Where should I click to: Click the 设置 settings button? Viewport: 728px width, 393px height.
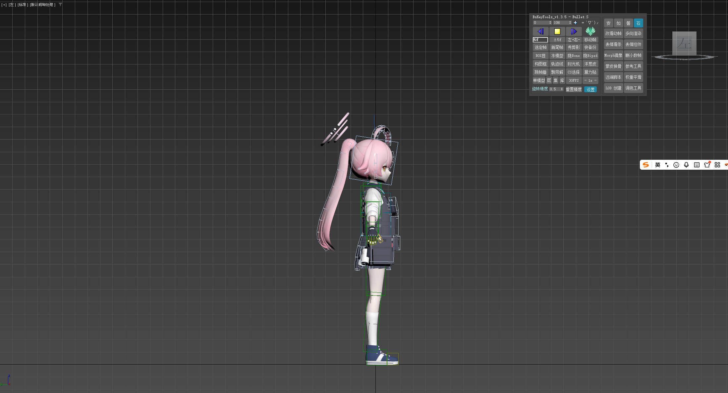click(x=590, y=89)
